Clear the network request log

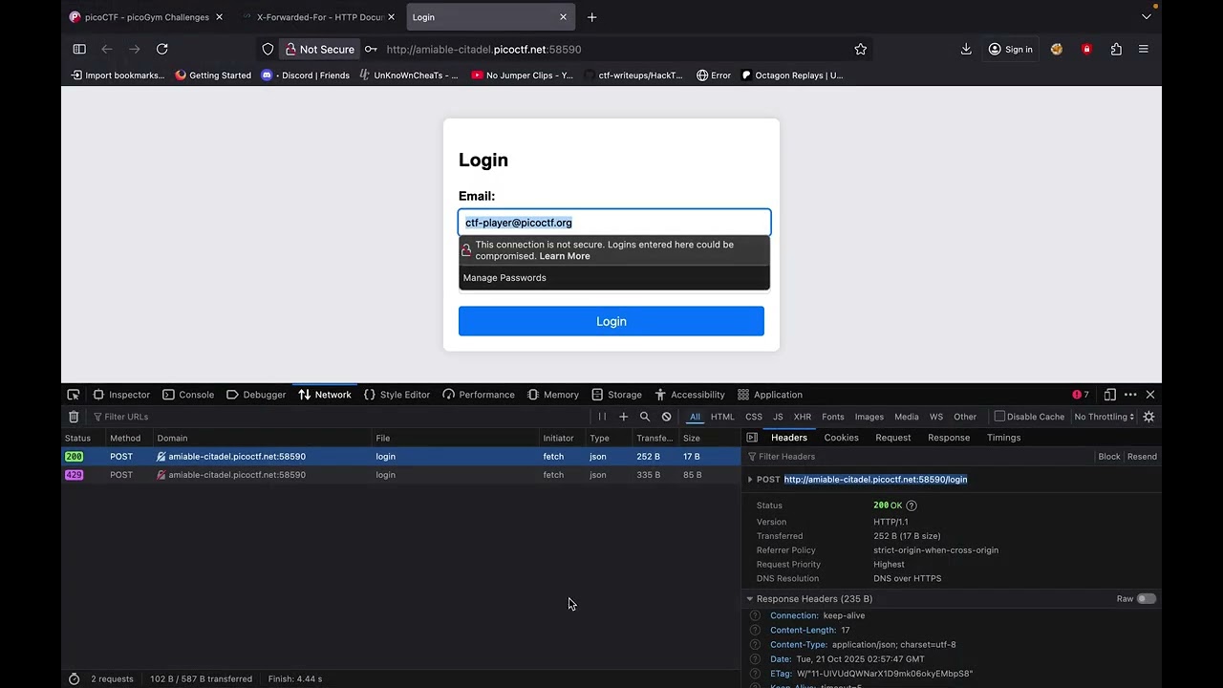pyautogui.click(x=74, y=417)
